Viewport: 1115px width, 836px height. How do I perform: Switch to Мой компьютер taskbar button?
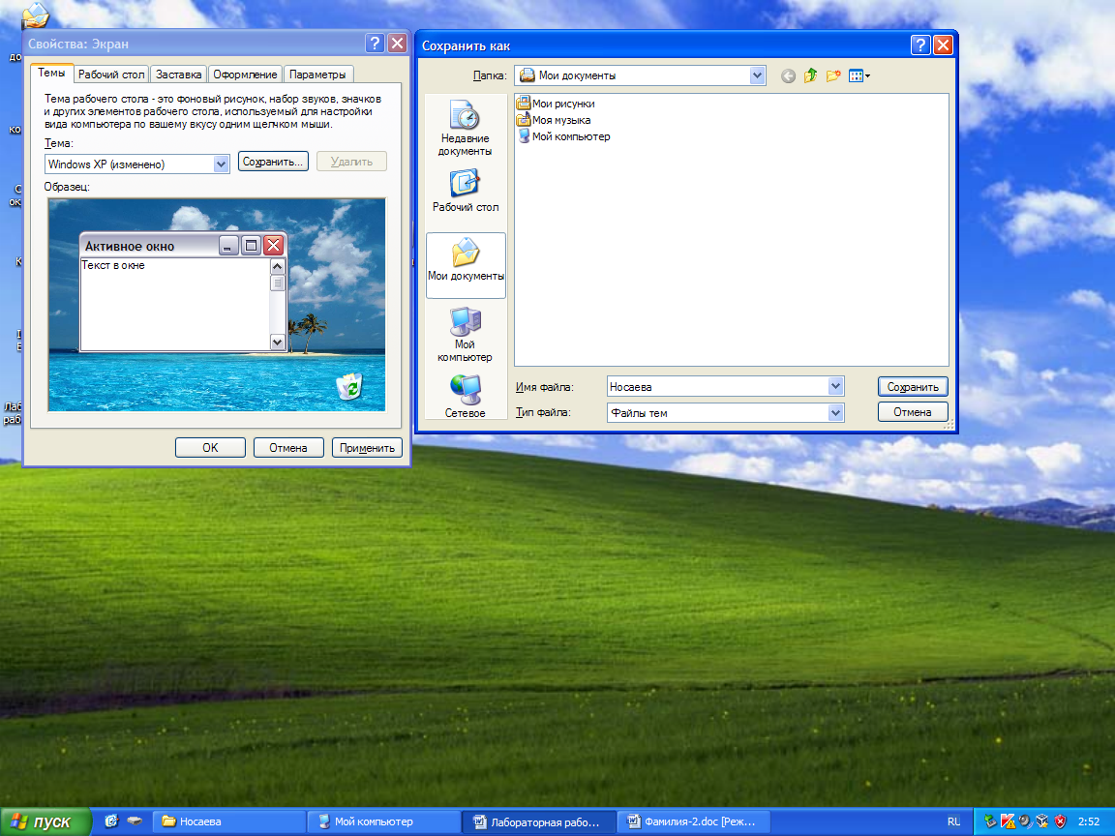coord(384,821)
